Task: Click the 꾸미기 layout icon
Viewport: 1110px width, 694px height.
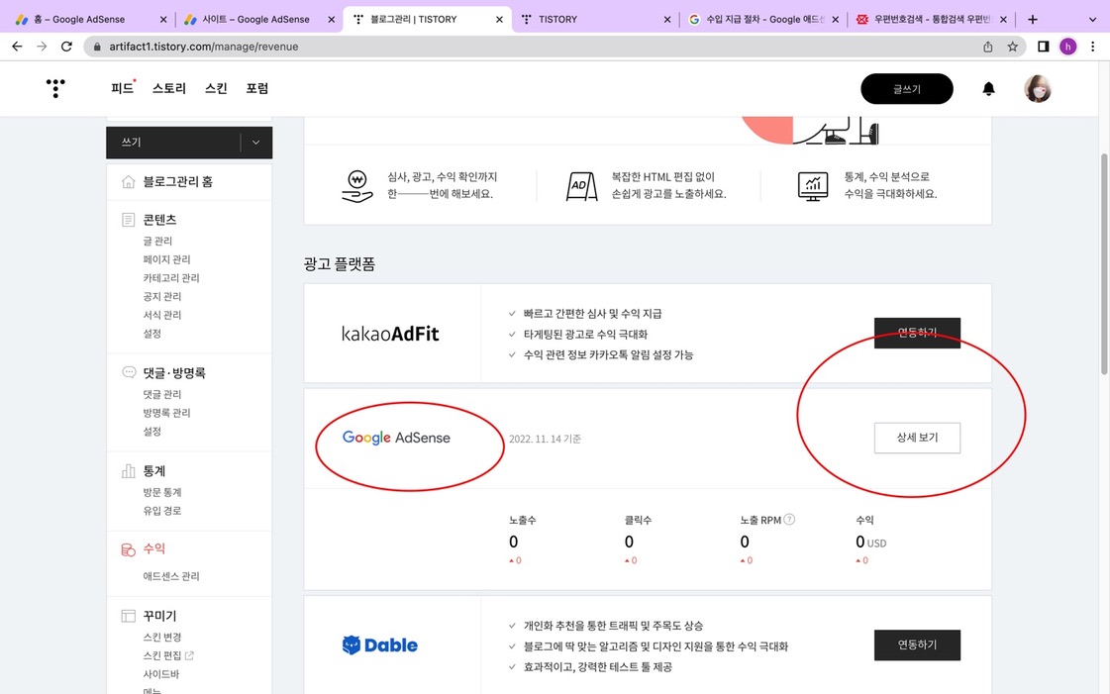Action: pos(128,616)
